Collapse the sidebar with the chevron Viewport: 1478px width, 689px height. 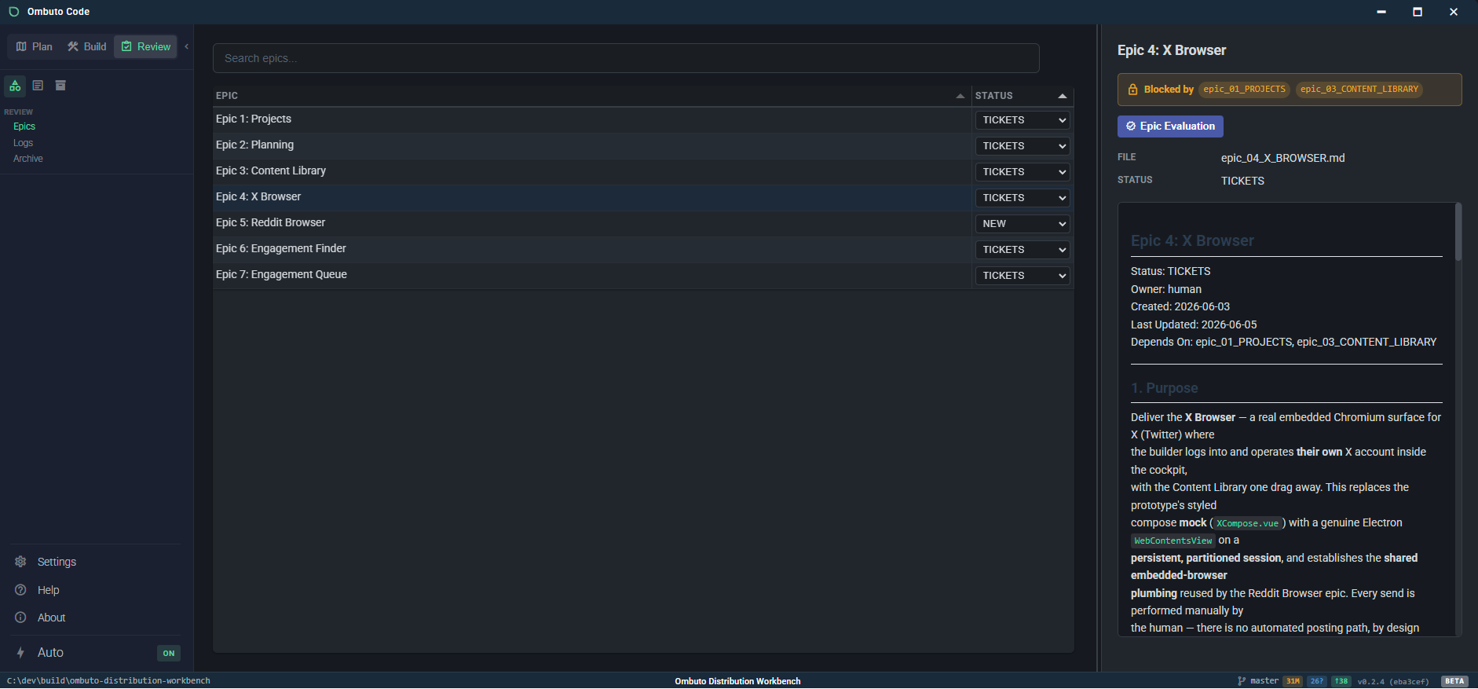point(187,46)
